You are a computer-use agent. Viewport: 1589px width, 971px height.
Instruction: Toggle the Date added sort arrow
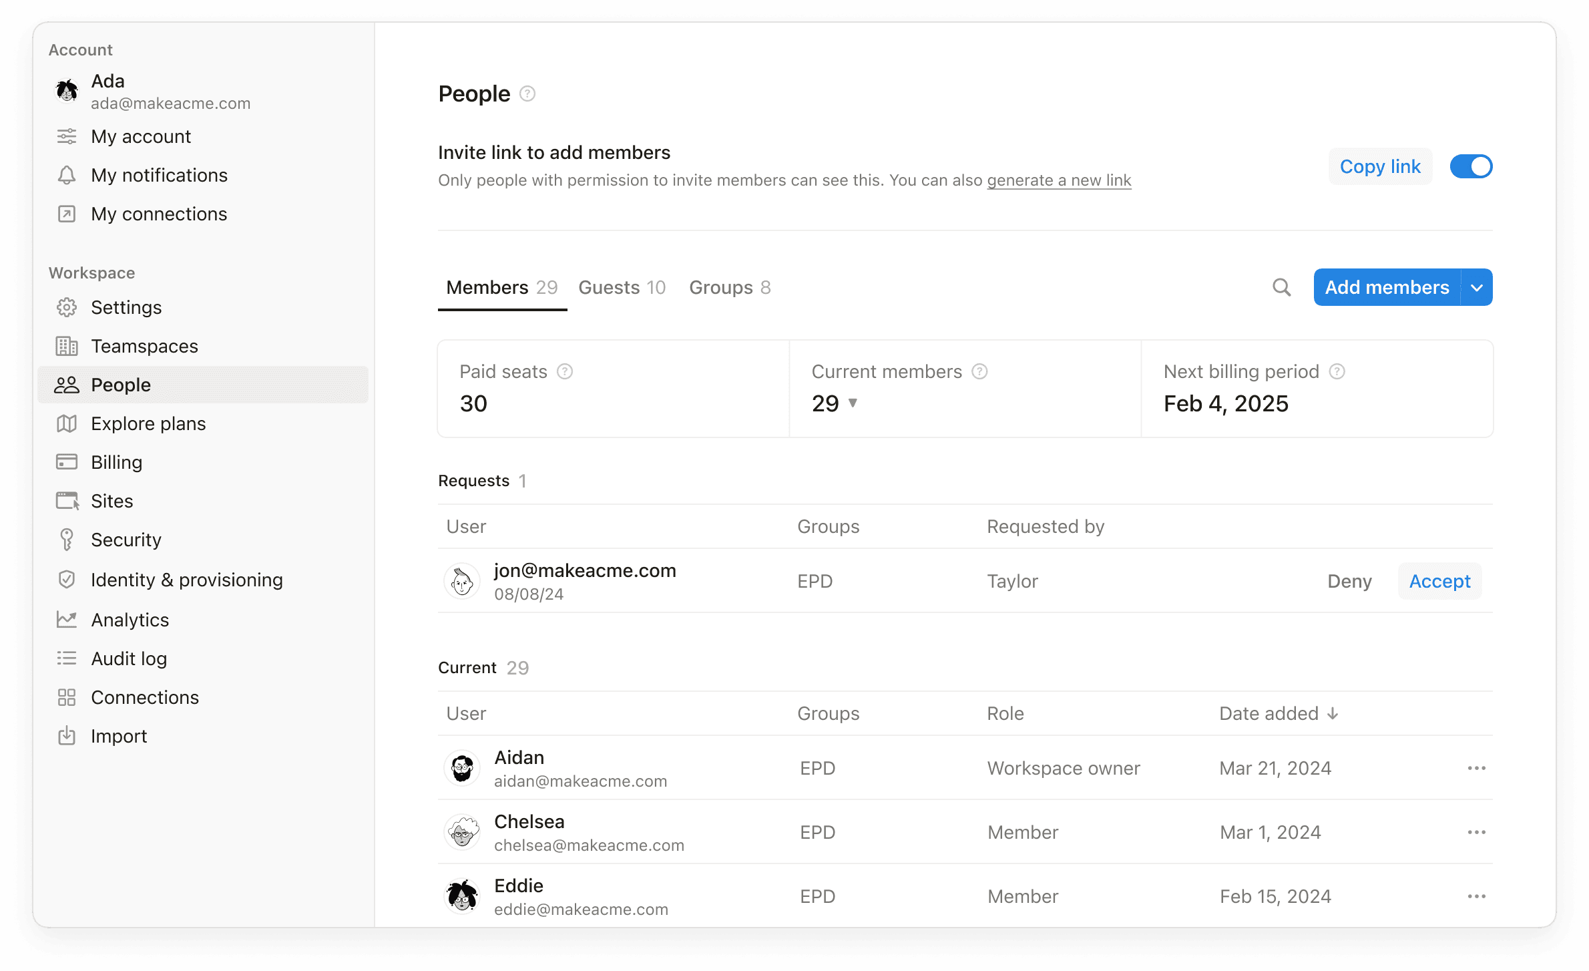click(1333, 713)
